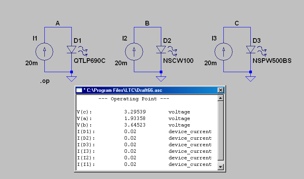Select current source I1 symbol
Viewport: 304px width, 179px height.
tap(44, 52)
